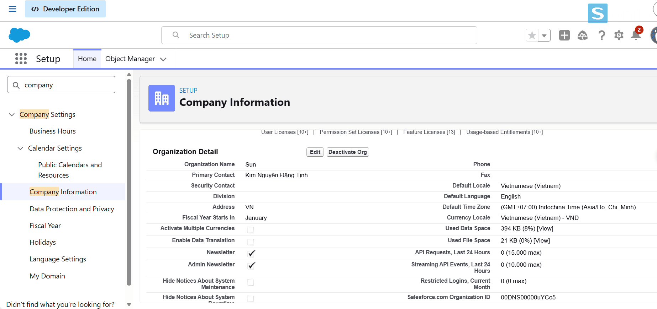This screenshot has height=309, width=657.
Task: Collapse the Company Settings section
Action: [12, 114]
